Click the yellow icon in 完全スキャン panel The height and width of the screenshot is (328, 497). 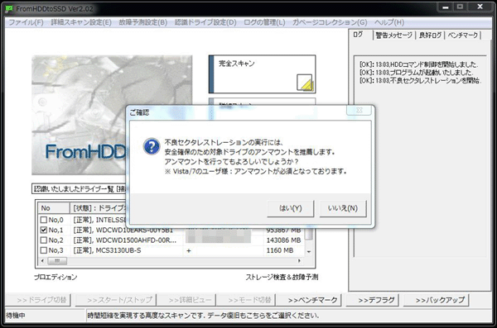point(305,83)
